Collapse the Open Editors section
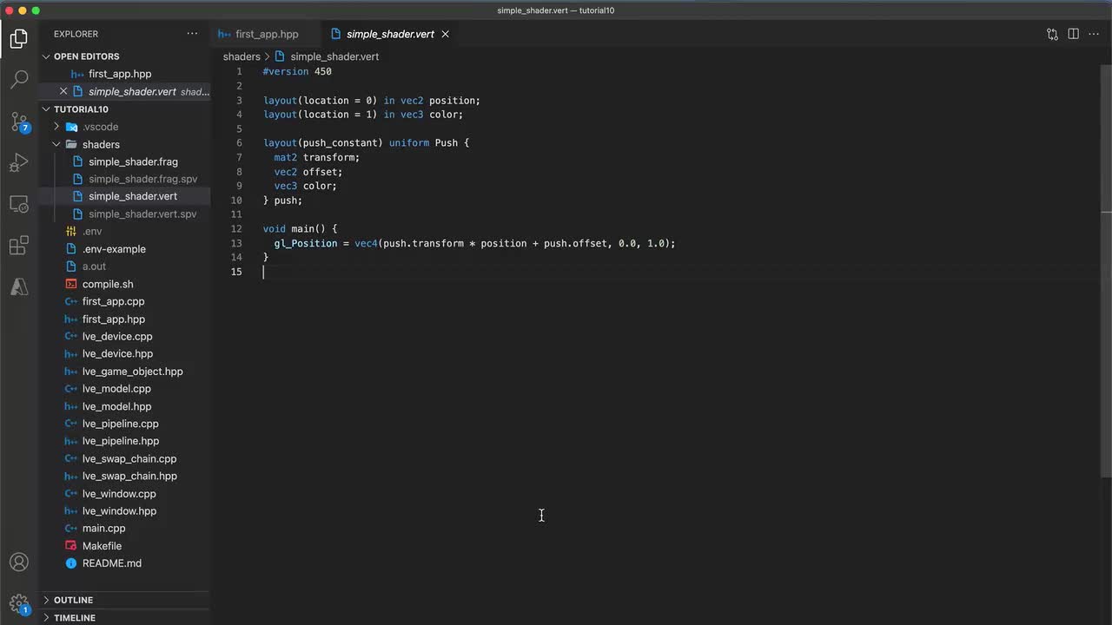The height and width of the screenshot is (625, 1112). click(86, 56)
